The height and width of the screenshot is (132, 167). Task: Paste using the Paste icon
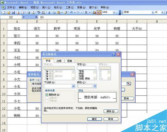[x=59, y=13]
